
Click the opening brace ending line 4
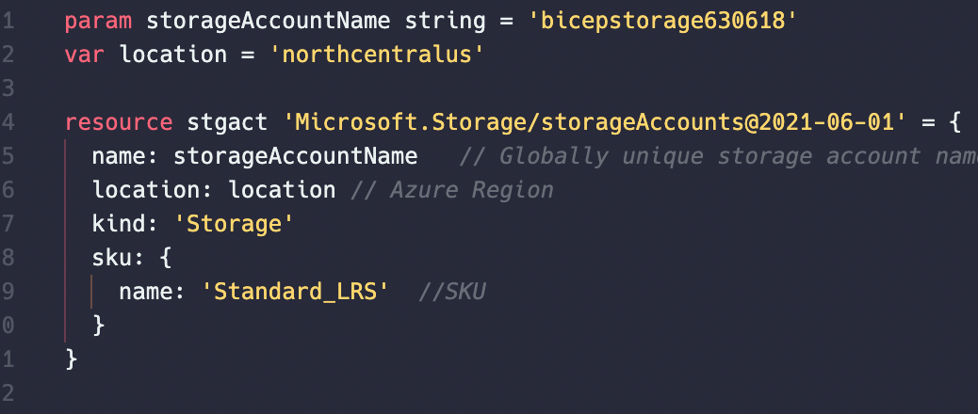(954, 122)
